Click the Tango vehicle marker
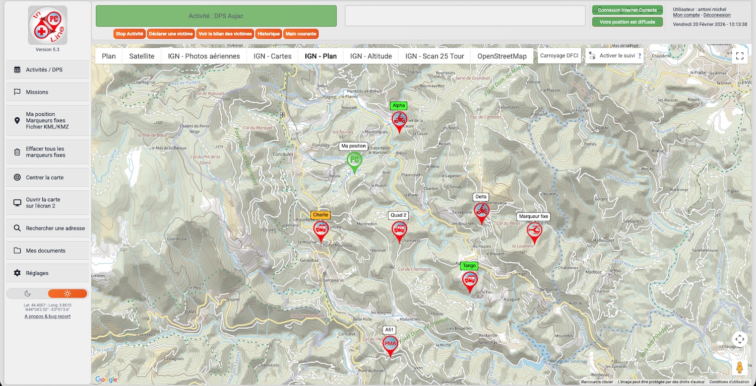 (x=469, y=280)
